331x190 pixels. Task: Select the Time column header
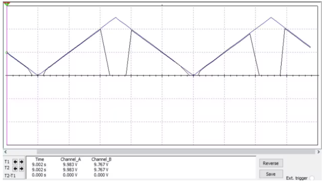point(40,159)
